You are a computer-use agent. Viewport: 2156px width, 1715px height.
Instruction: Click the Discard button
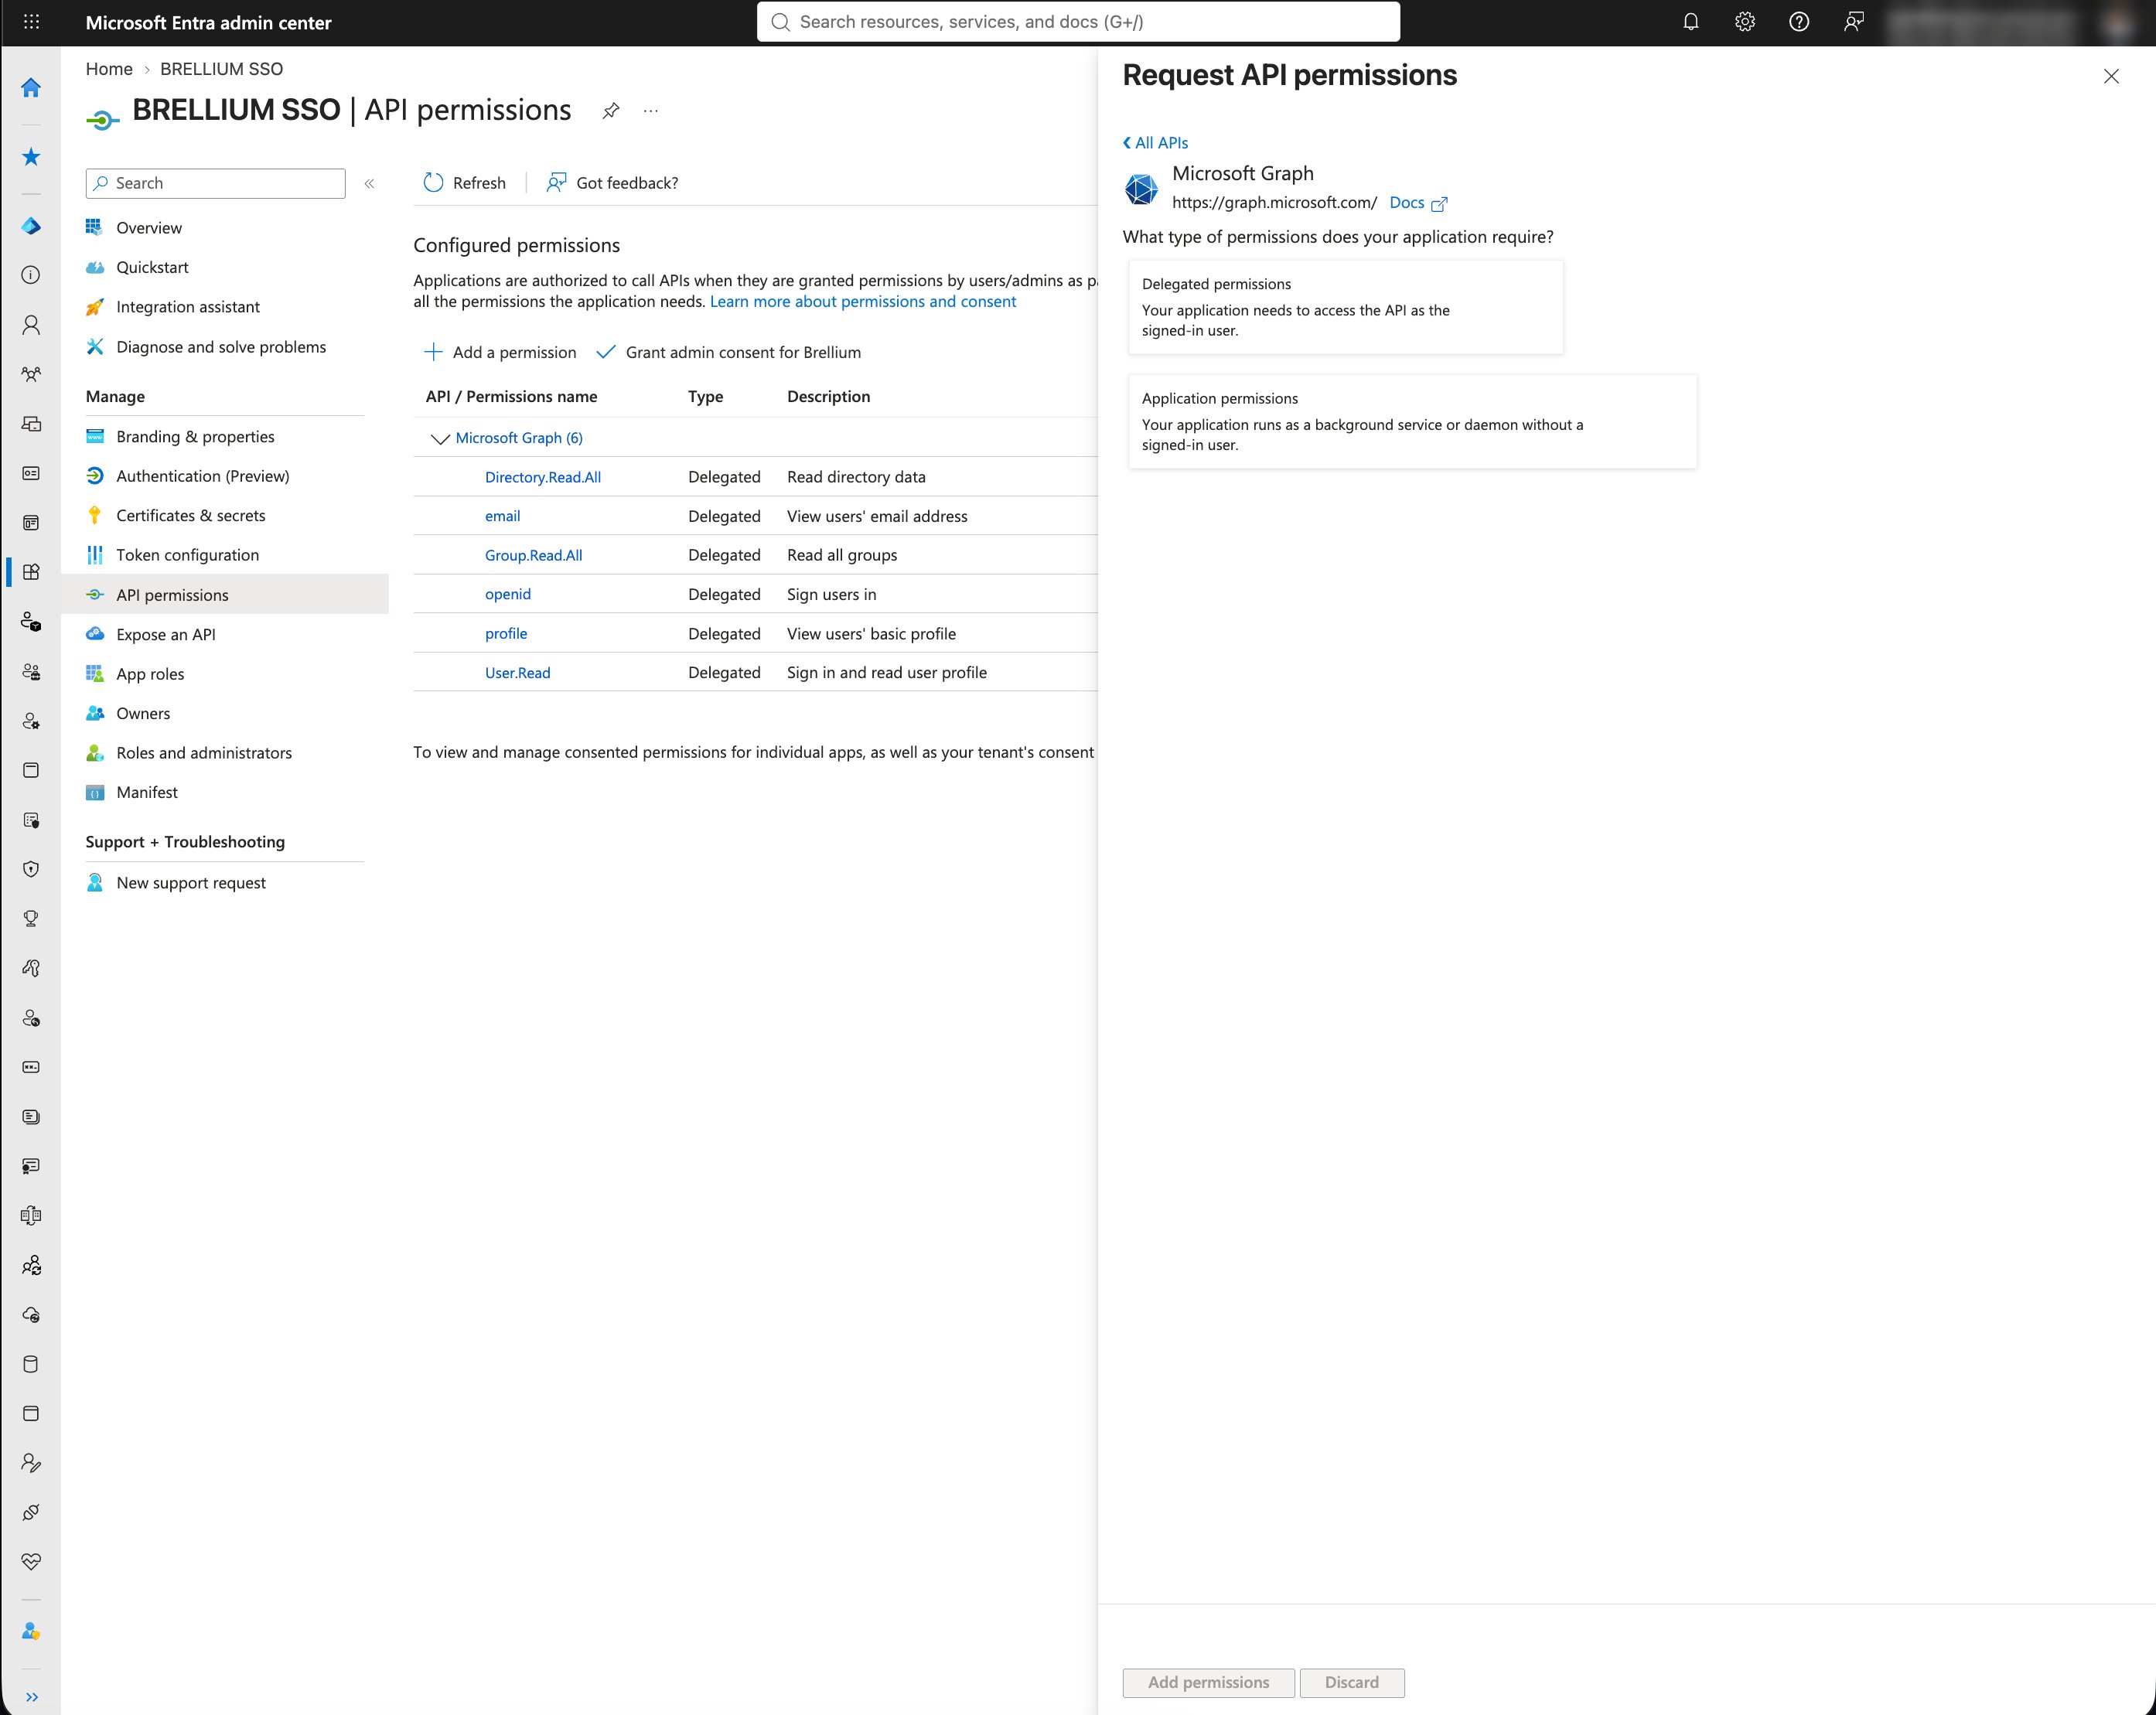pos(1351,1682)
